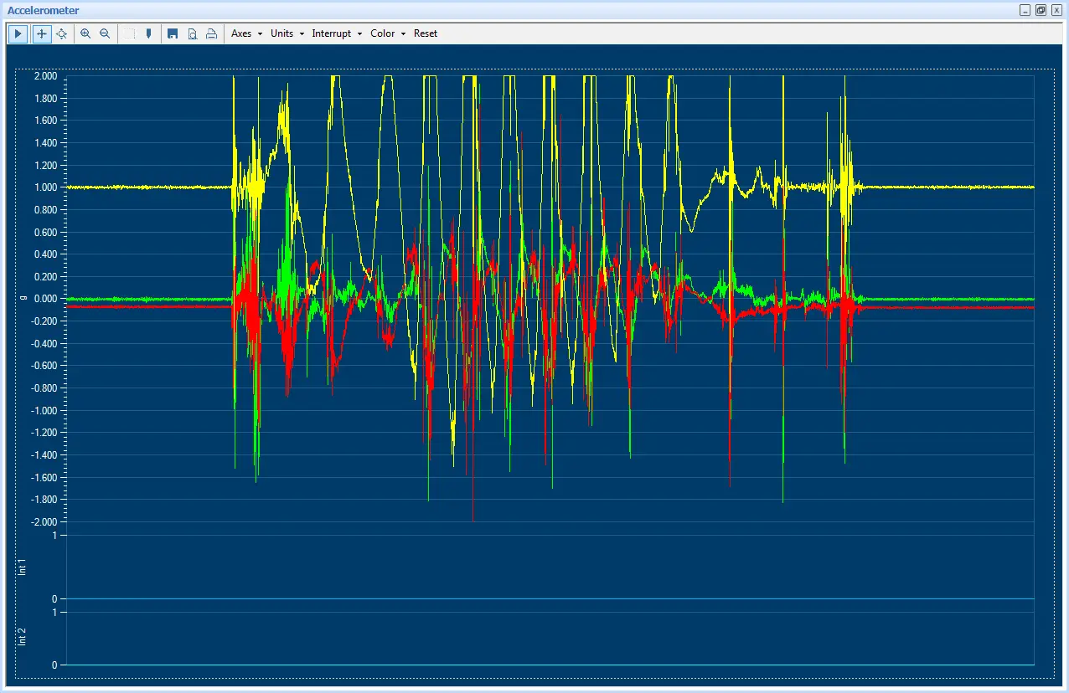Click the marker pin icon
Screen dimensions: 1069x693
[x=148, y=33]
